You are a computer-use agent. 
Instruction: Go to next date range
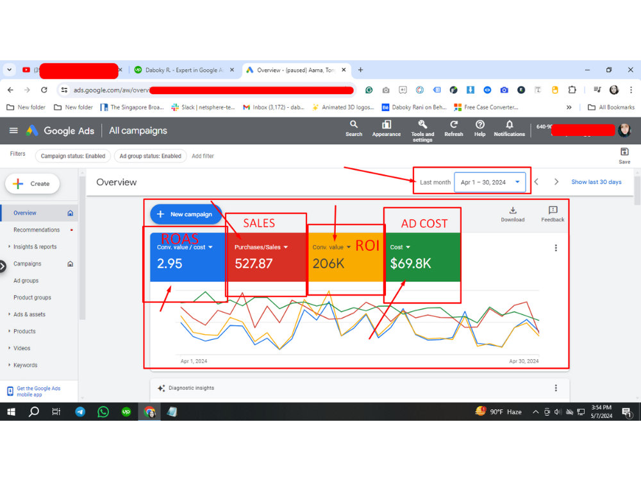(556, 181)
